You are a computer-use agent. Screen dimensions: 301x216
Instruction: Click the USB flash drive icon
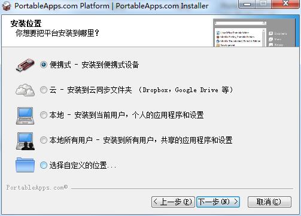click(25, 65)
